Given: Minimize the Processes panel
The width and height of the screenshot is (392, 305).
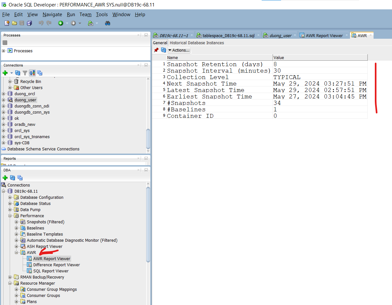Looking at the screenshot, I should (x=146, y=35).
